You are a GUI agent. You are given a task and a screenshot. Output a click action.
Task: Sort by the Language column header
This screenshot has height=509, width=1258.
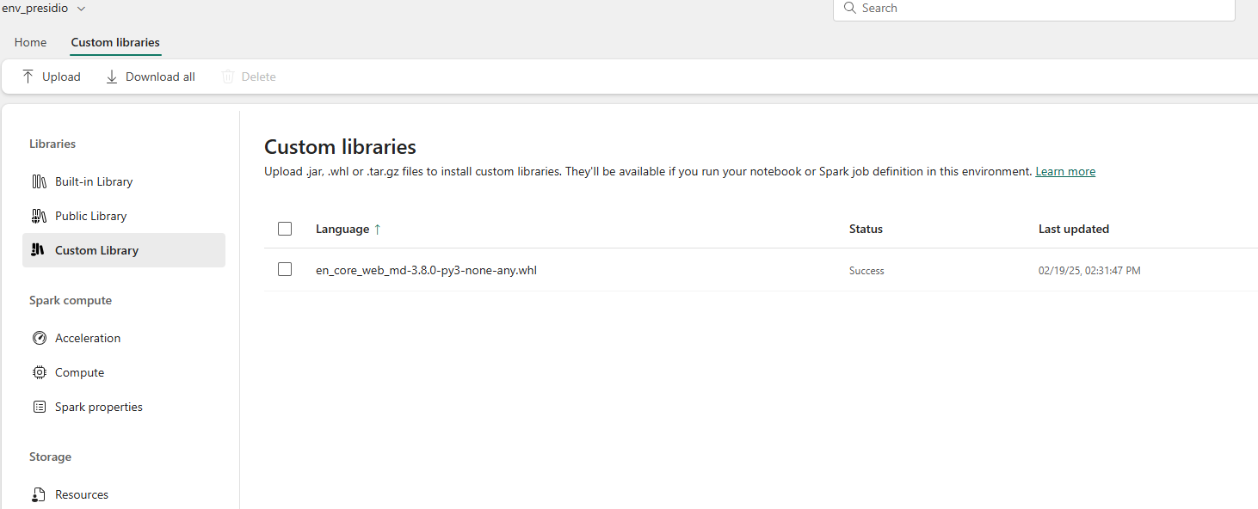point(342,229)
